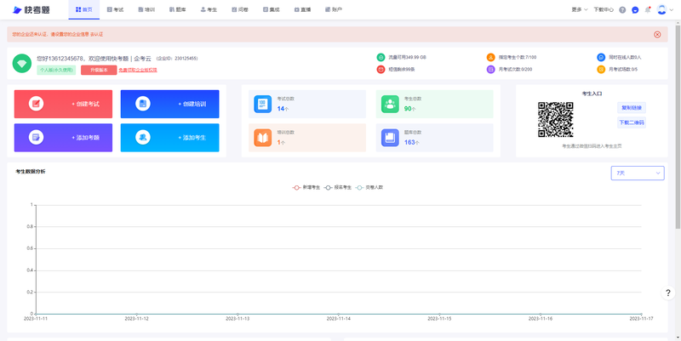Image resolution: width=681 pixels, height=341 pixels.
Task: Click the chart data point at 2023-11-14
Action: pos(338,314)
